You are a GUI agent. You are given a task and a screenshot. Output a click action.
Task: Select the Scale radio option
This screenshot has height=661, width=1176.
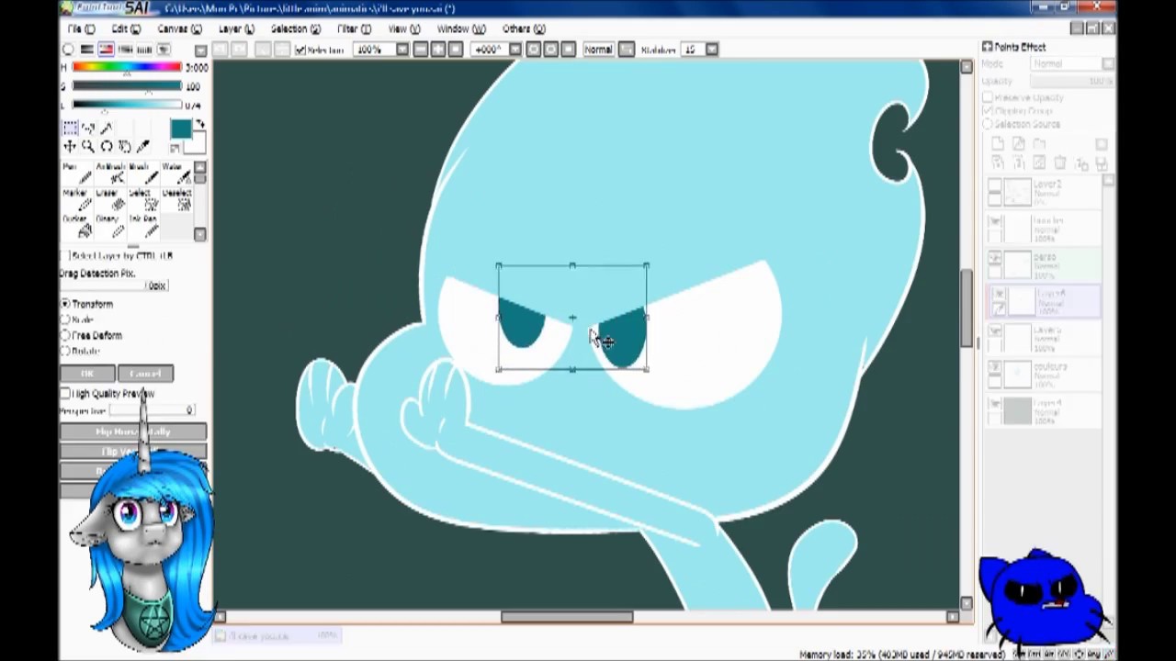pyautogui.click(x=65, y=319)
